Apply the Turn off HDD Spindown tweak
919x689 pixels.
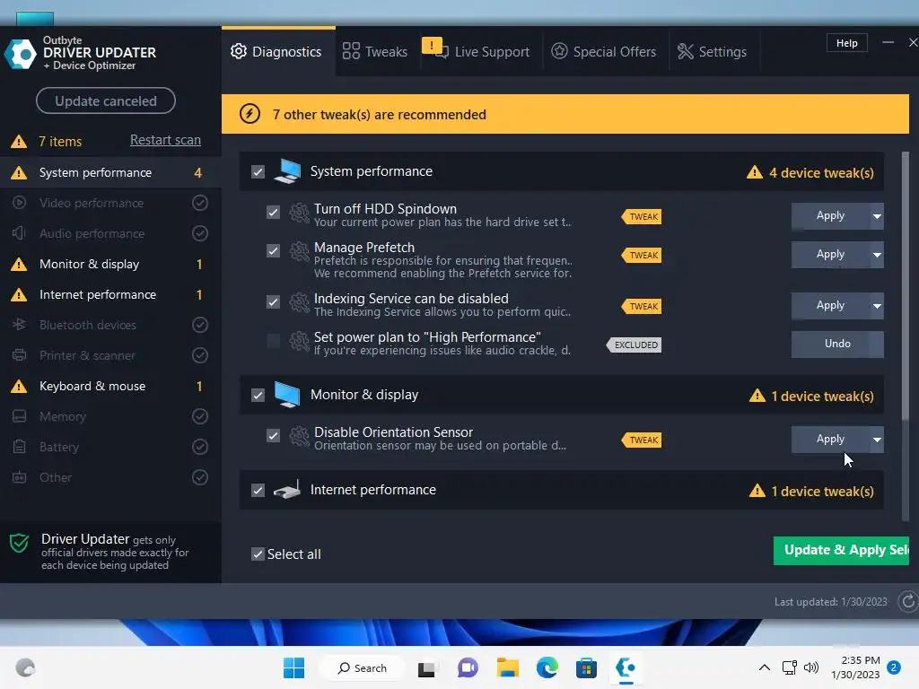pos(830,216)
